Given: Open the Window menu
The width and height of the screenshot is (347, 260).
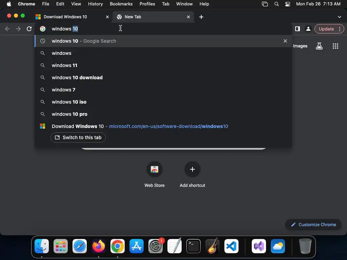Looking at the screenshot, I should click(184, 4).
